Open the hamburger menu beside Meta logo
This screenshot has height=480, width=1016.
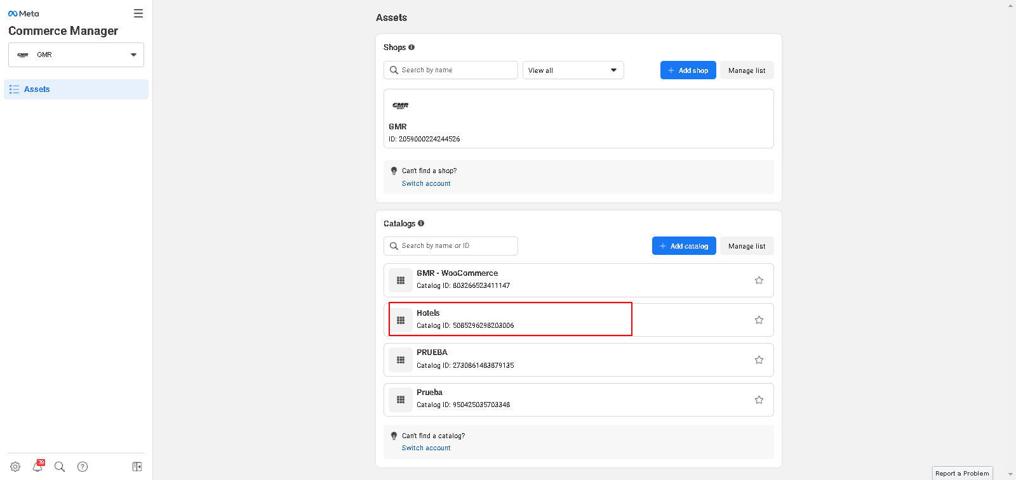(x=138, y=13)
